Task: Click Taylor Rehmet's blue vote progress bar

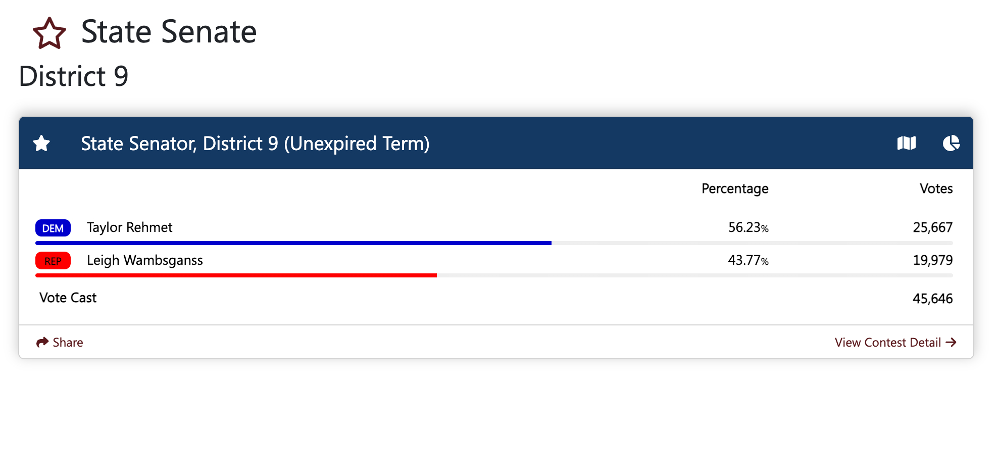Action: [293, 243]
